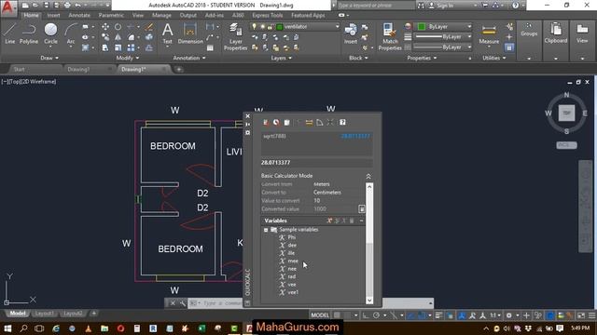
Task: Toggle QuickCalc auto-hide
Action: pyautogui.click(x=248, y=124)
